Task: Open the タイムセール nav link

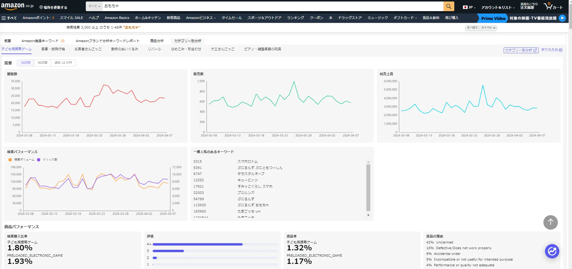Action: click(x=232, y=18)
